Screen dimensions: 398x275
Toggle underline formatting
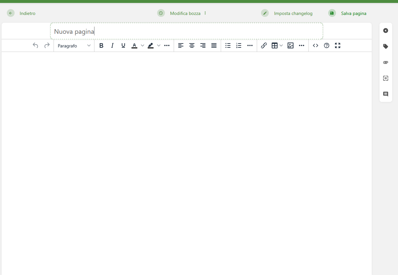tap(123, 45)
